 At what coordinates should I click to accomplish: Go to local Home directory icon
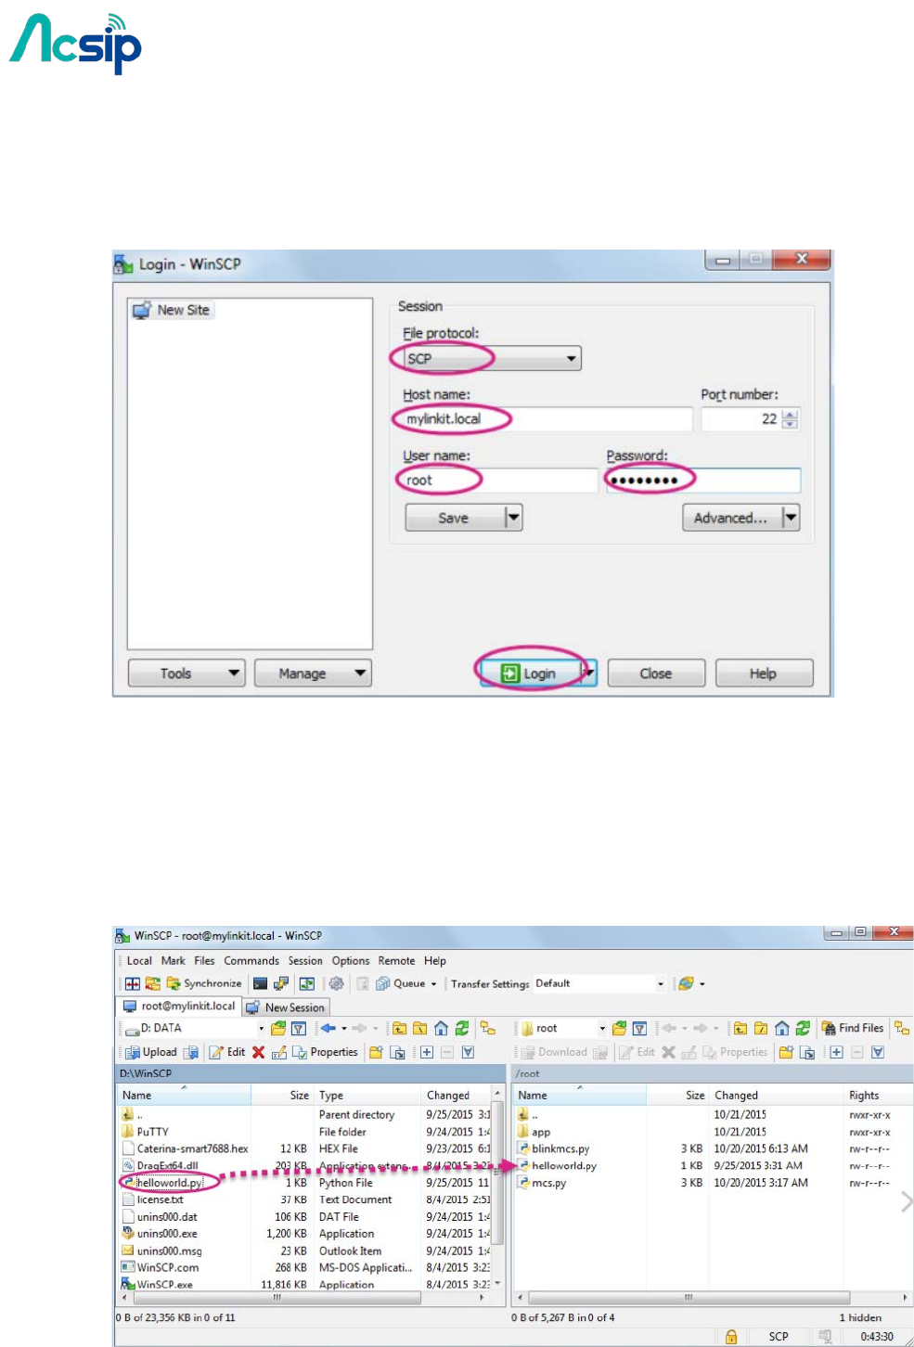pos(441,1028)
